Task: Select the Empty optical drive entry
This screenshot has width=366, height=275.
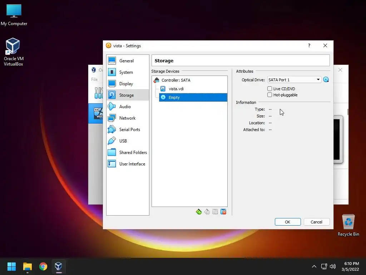Action: click(x=193, y=97)
